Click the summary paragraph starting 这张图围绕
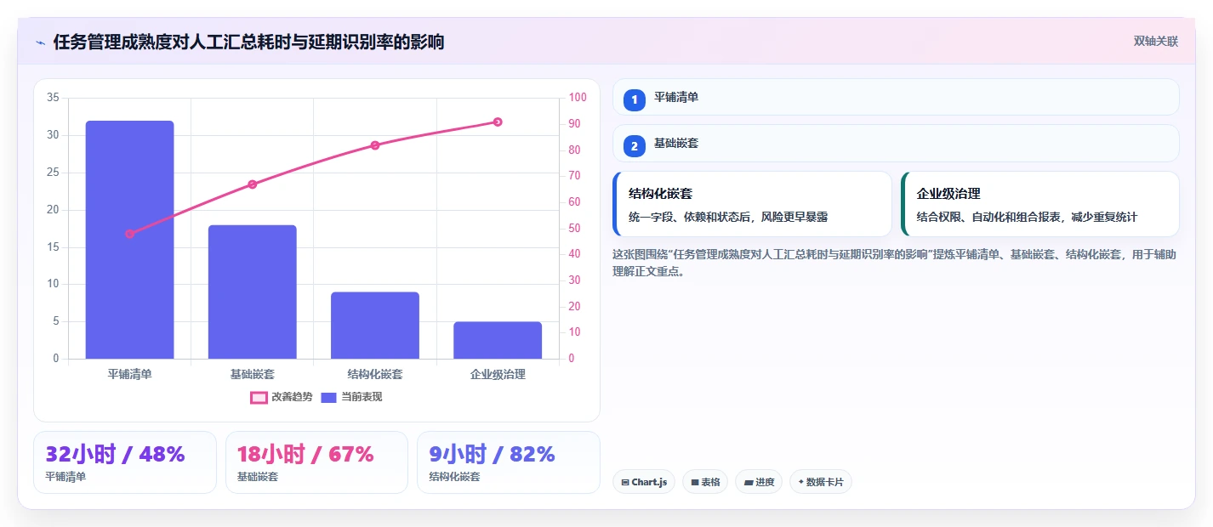The image size is (1213, 527). 895,263
